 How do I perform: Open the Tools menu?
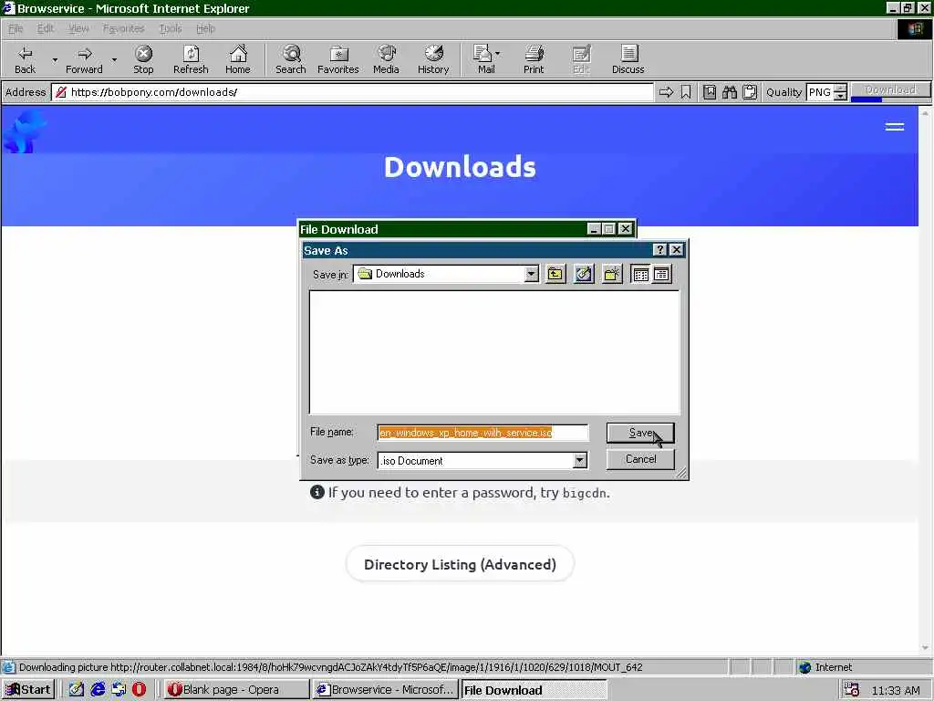click(171, 28)
